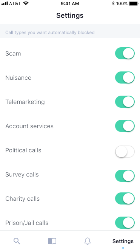Tap the clock showing 9:41 AM
The height and width of the screenshot is (251, 140).
click(70, 3)
